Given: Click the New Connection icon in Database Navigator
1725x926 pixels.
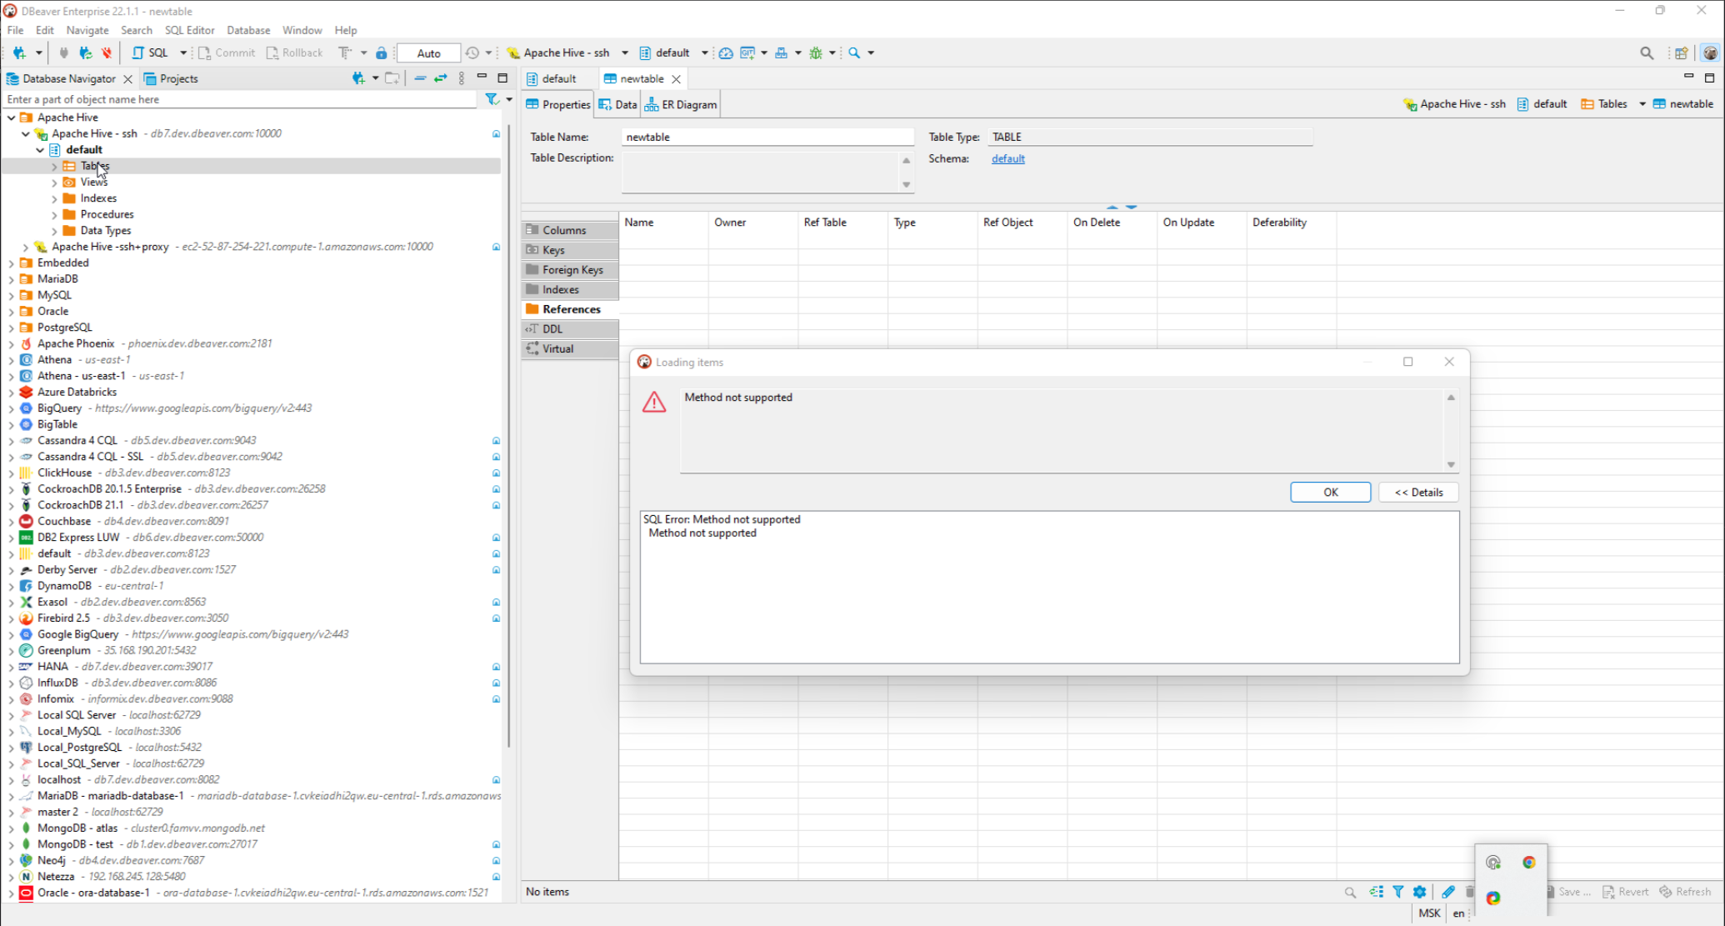Looking at the screenshot, I should [x=358, y=78].
